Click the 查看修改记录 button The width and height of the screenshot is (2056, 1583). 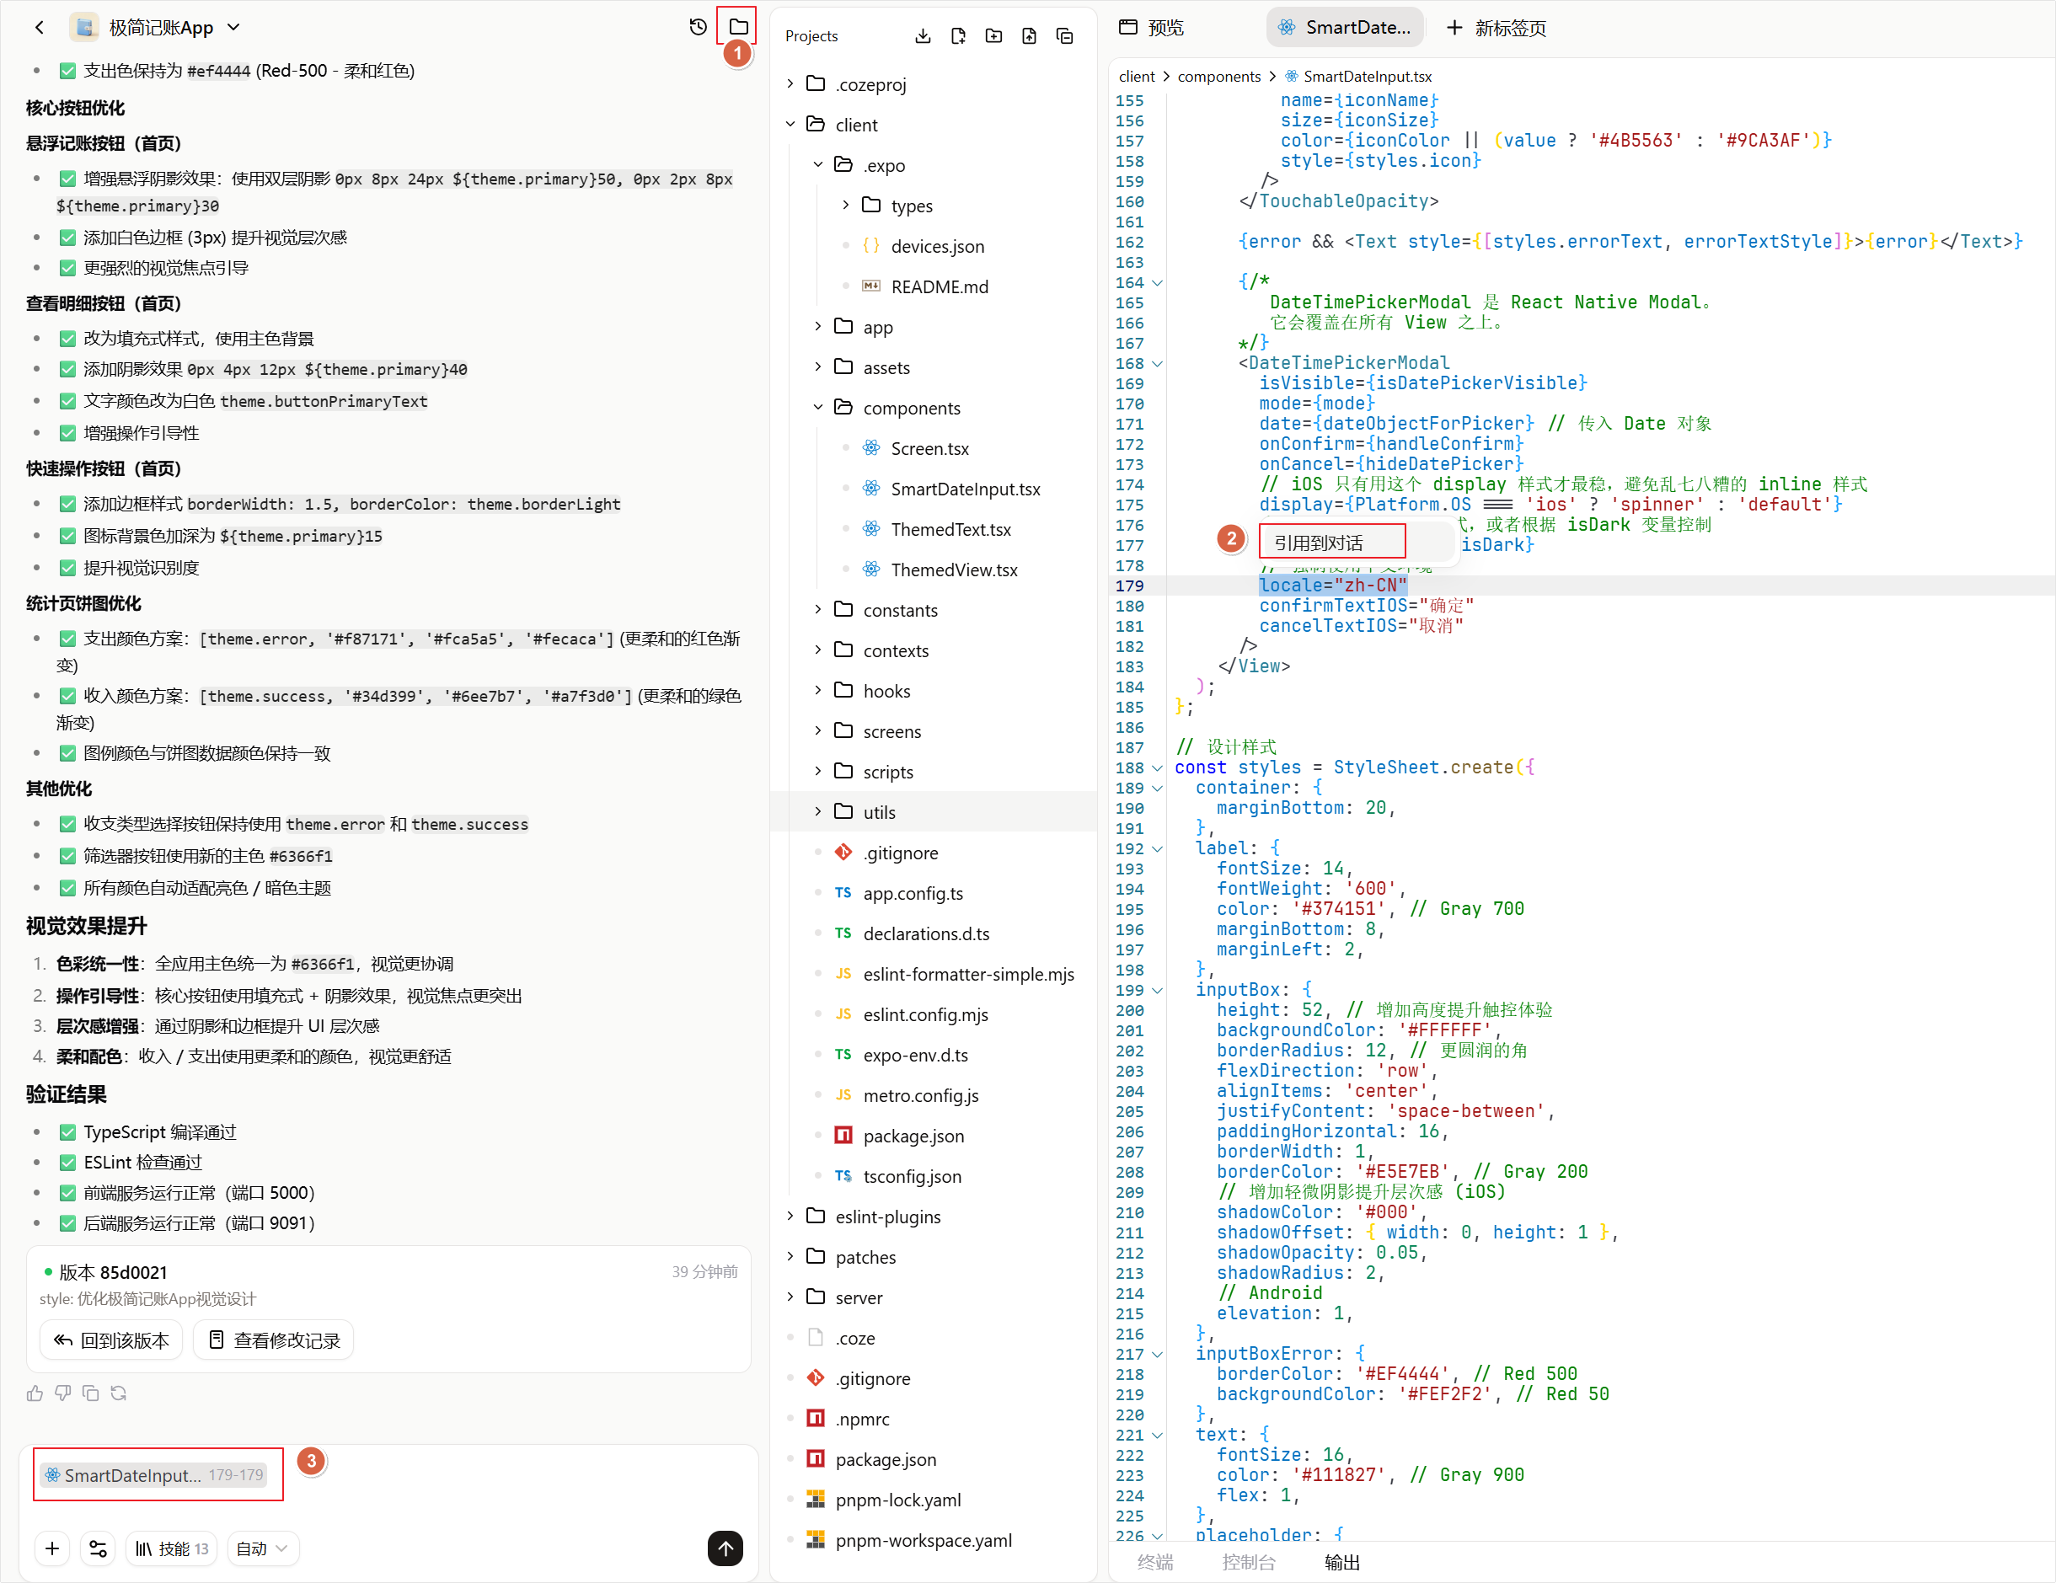[x=273, y=1340]
